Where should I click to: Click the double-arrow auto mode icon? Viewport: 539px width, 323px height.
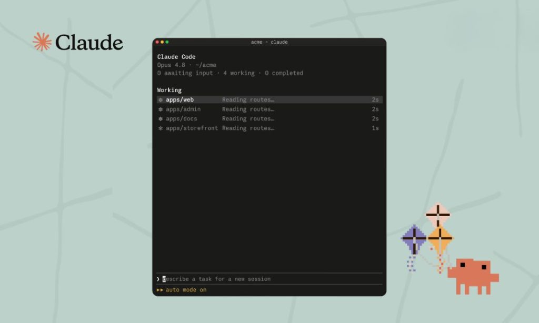[160, 290]
